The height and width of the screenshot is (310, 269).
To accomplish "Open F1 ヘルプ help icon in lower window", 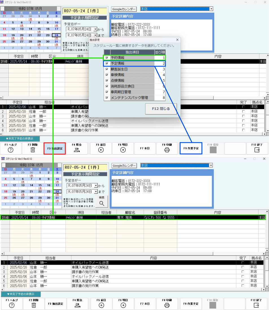I will (12, 305).
